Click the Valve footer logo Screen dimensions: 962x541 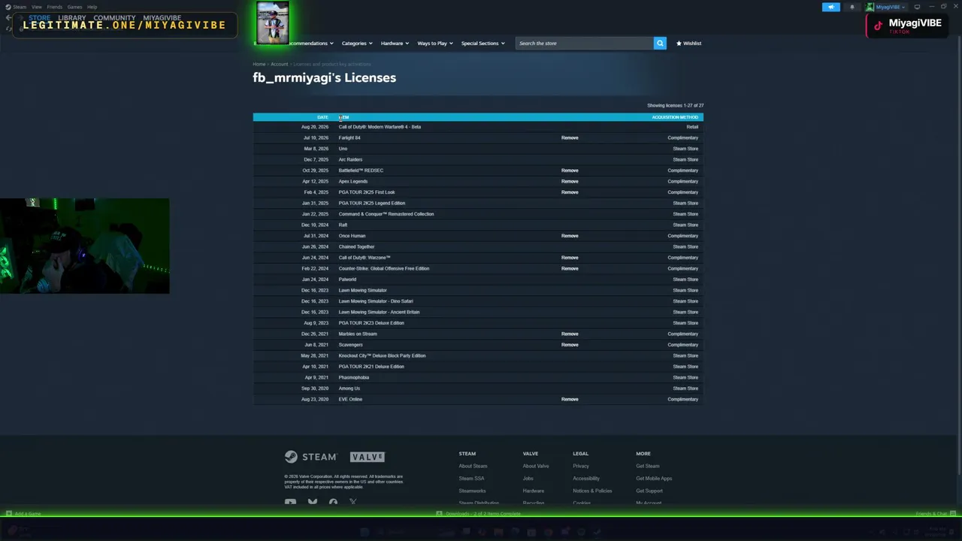click(368, 457)
